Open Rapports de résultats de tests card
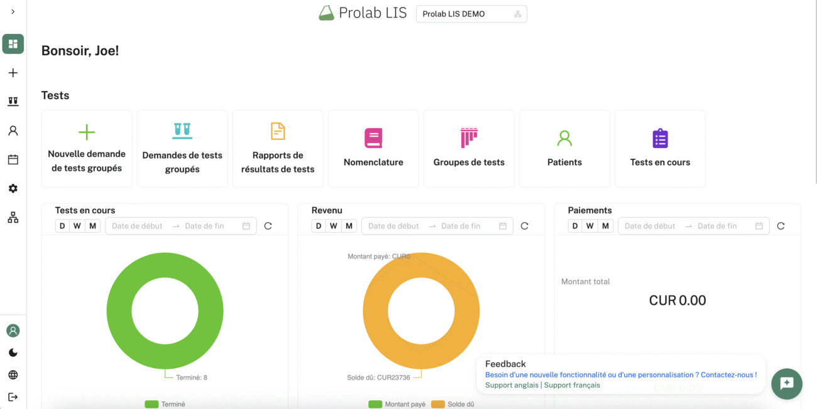The width and height of the screenshot is (817, 409). [278, 149]
